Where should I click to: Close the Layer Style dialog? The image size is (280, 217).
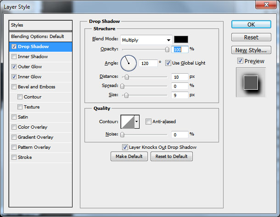266,5
